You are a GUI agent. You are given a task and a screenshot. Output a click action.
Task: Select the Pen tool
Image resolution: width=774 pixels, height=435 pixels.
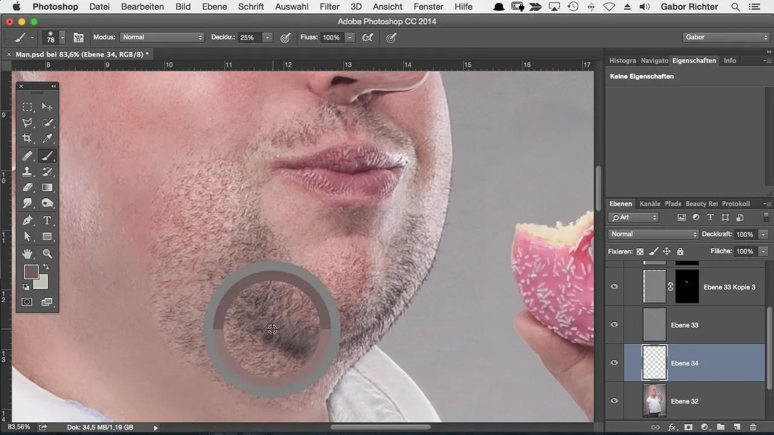click(27, 221)
